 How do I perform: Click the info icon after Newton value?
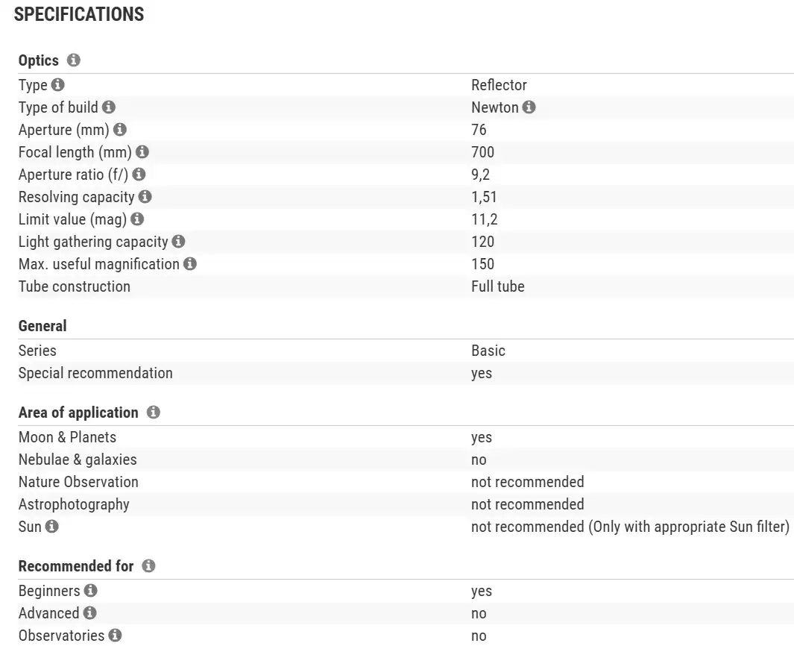529,107
